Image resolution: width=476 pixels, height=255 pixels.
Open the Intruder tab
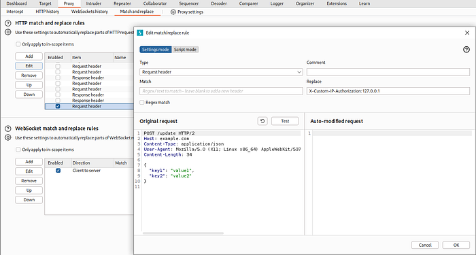tap(94, 3)
